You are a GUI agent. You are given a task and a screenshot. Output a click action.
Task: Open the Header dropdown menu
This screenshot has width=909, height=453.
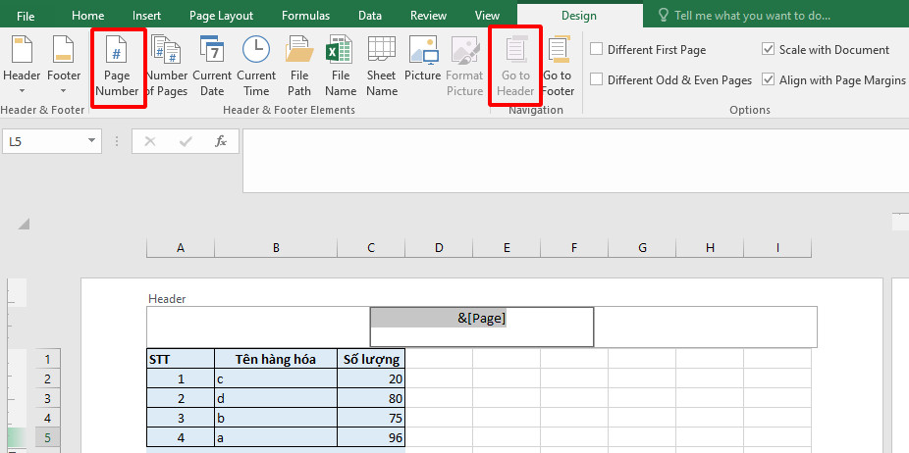(x=22, y=66)
